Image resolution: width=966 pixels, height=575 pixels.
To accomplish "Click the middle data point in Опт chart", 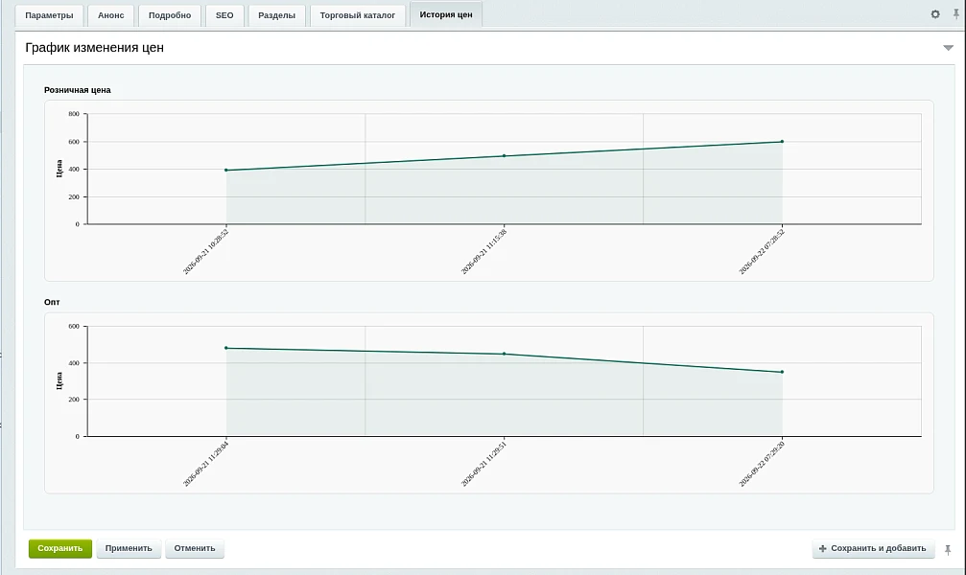I will pyautogui.click(x=504, y=354).
